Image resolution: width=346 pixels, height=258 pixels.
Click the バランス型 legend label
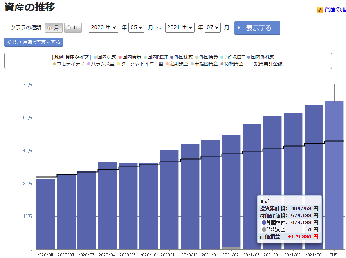(x=103, y=64)
